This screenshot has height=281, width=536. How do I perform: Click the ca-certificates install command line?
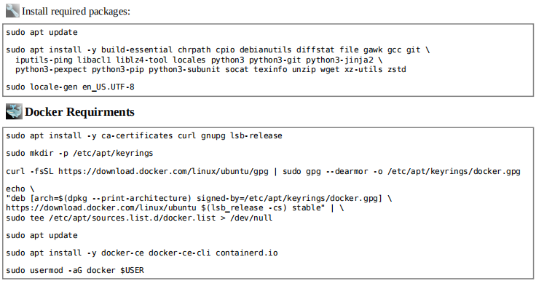pyautogui.click(x=144, y=135)
